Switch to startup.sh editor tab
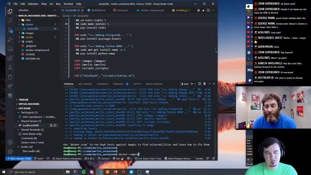Viewport: 311px width, 175px height. tap(121, 10)
